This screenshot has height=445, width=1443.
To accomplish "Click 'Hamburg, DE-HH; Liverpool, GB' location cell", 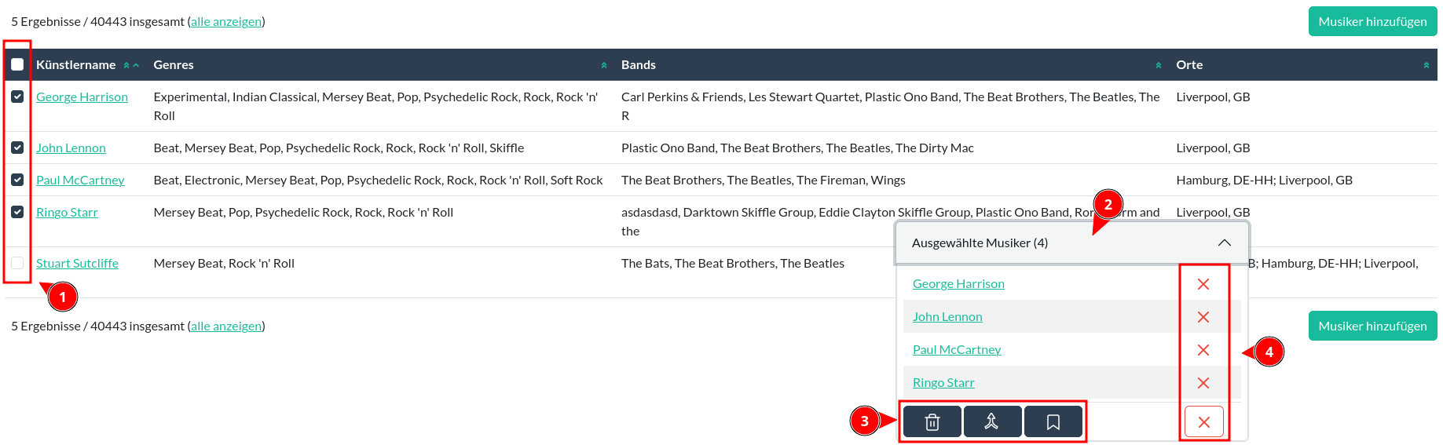I will point(1264,181).
